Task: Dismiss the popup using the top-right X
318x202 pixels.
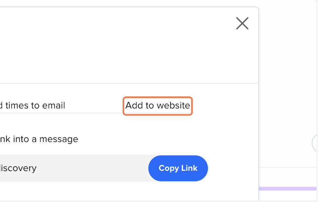Action: click(242, 24)
